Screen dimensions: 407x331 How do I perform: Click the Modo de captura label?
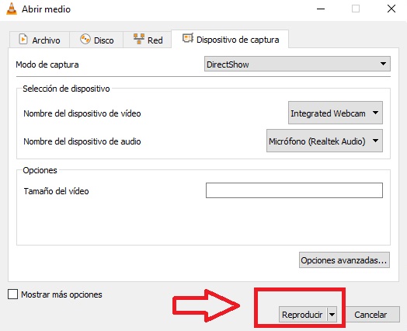(47, 64)
